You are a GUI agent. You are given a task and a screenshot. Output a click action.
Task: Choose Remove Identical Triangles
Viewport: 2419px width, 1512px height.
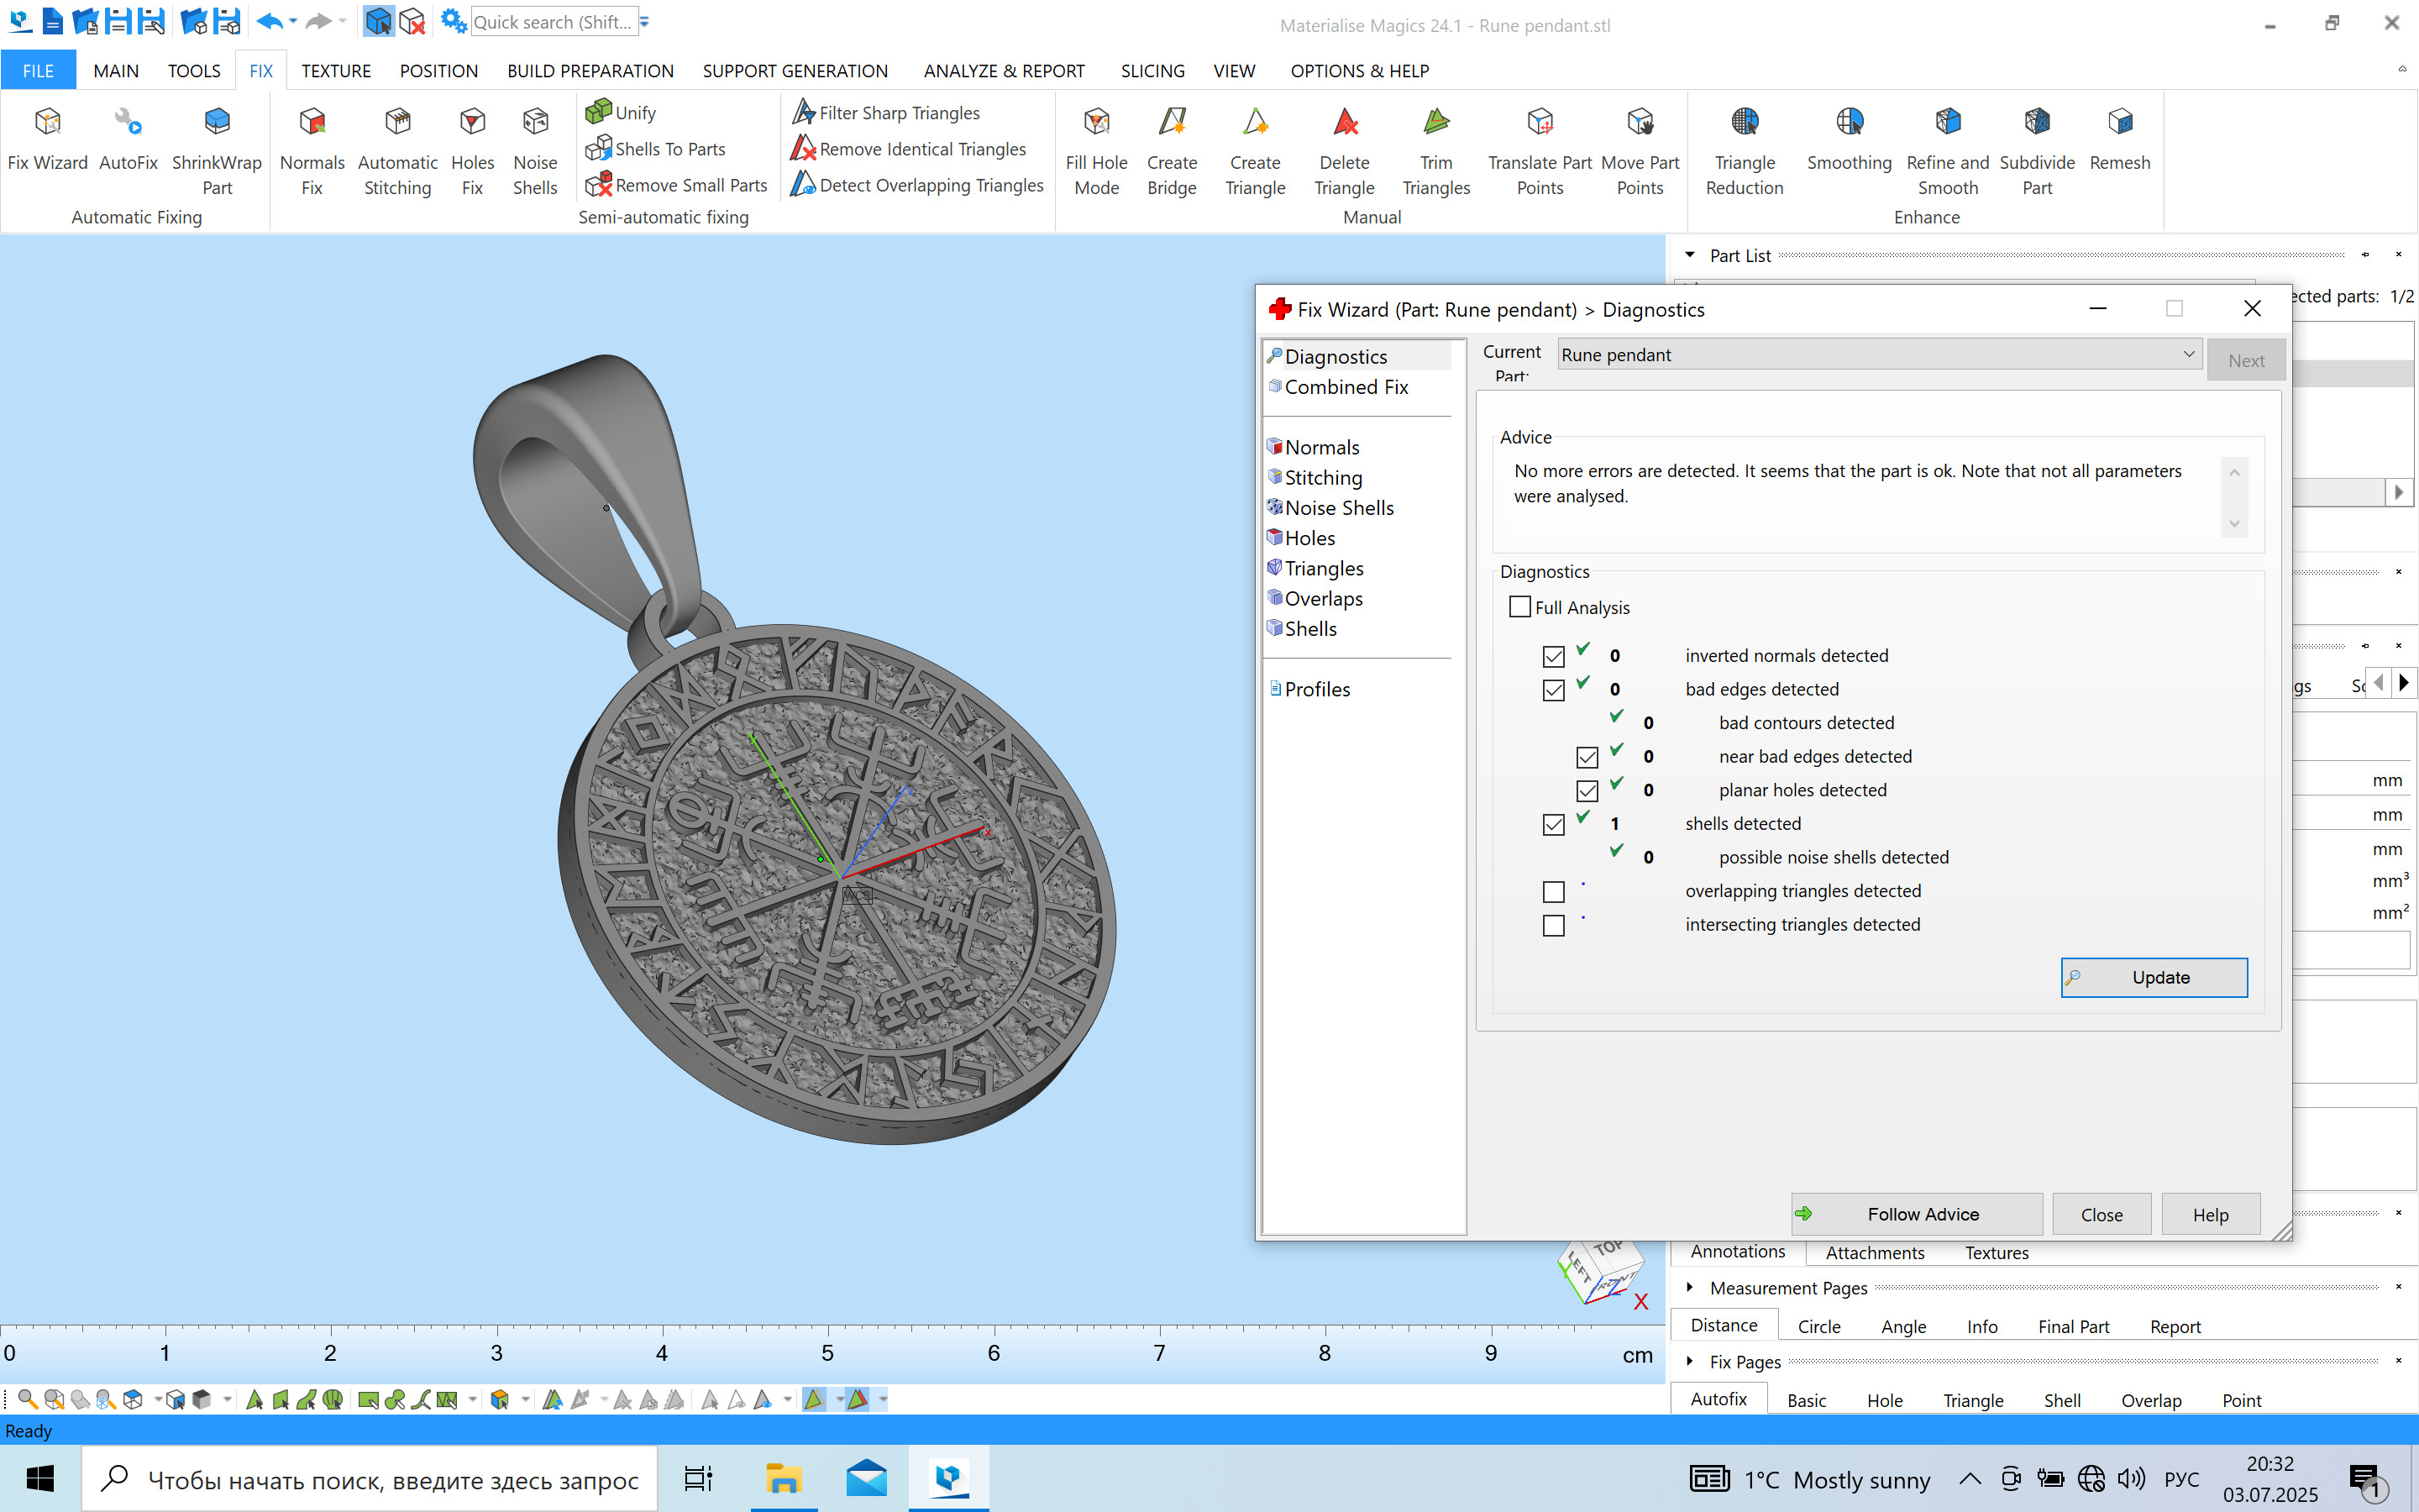tap(909, 149)
